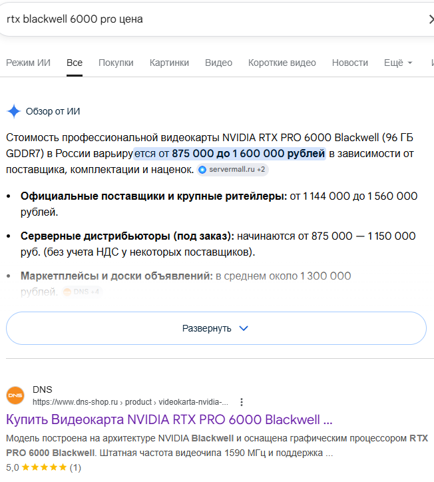
Task: Expand the AI overview with Развернуть
Action: pos(216,328)
